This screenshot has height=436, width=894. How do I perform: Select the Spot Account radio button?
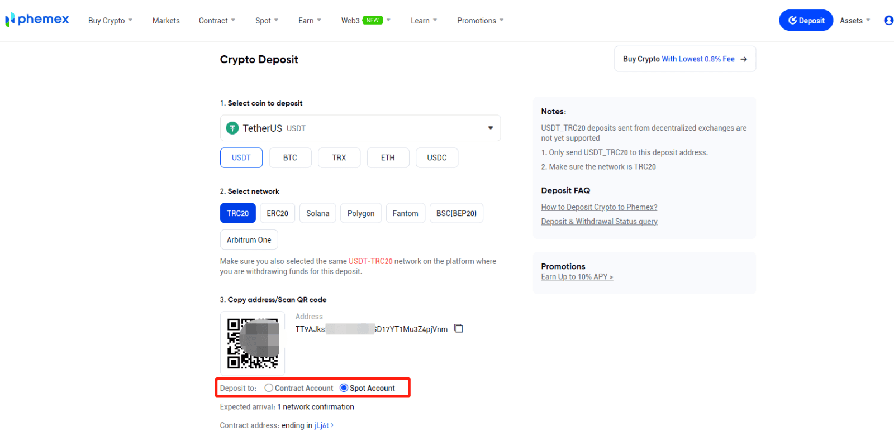[x=344, y=388]
